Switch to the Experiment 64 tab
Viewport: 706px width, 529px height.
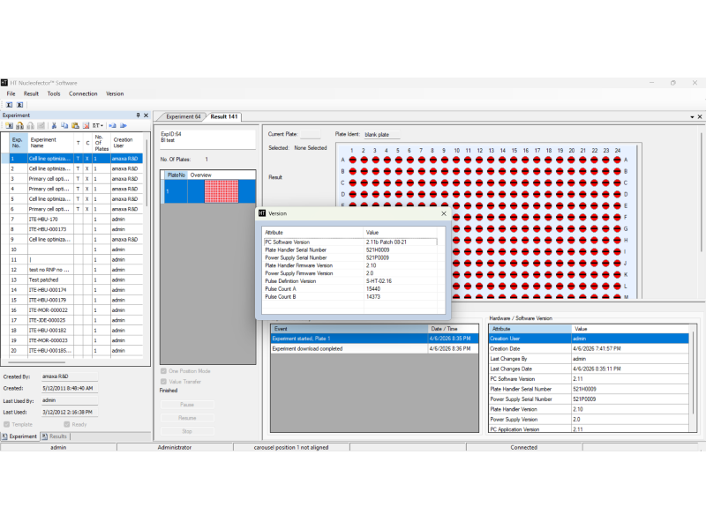pyautogui.click(x=184, y=116)
